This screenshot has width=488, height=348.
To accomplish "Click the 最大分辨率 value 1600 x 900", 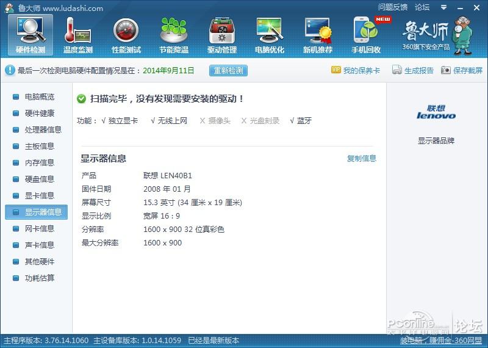I will 162,243.
